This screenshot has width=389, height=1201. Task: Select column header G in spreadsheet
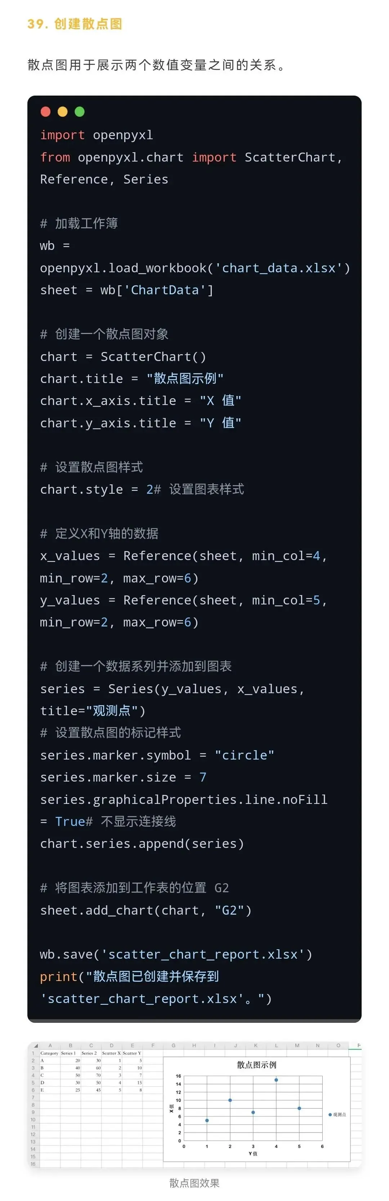pos(173,1045)
